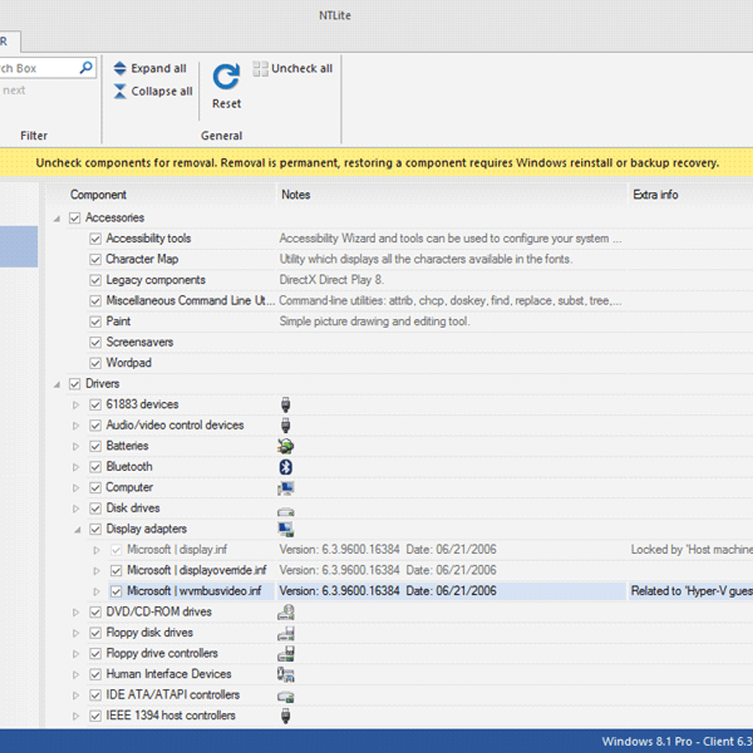Uncheck Legacy components checkbox
The height and width of the screenshot is (753, 753).
[96, 280]
